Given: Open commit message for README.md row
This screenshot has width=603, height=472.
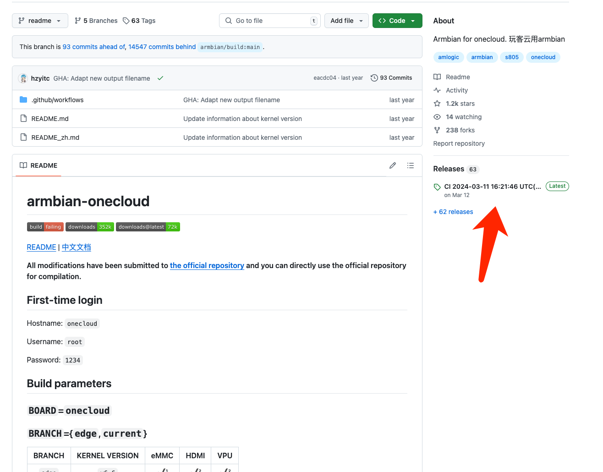Looking at the screenshot, I should pos(242,119).
